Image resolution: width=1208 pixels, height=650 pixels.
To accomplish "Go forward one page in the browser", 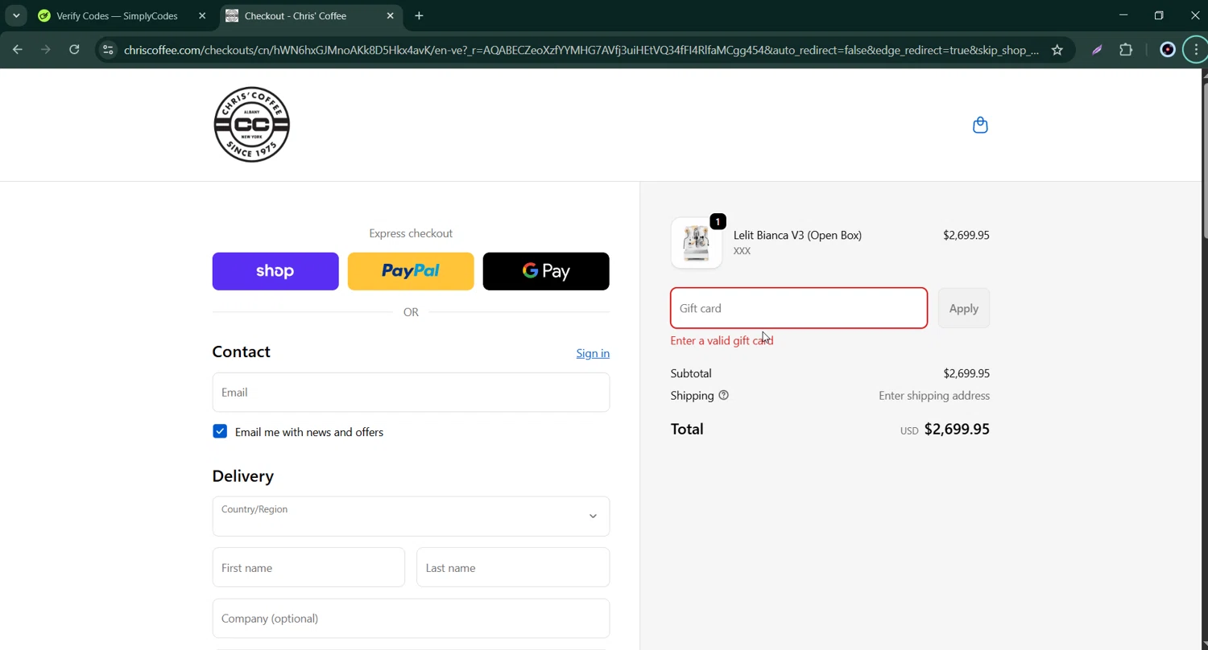I will [x=46, y=50].
